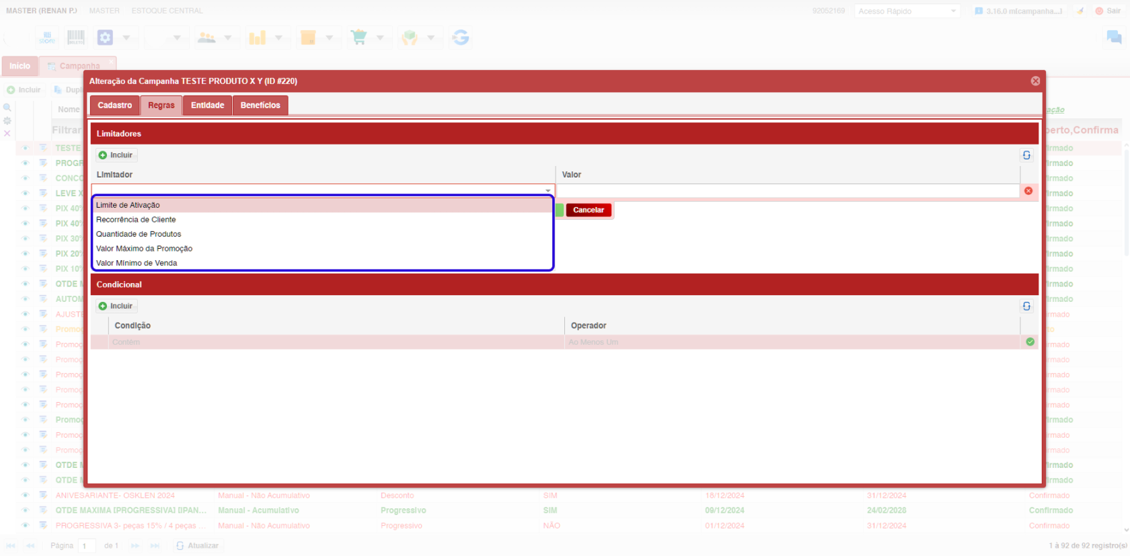Click the shopping cart toolbar icon
This screenshot has width=1130, height=556.
pos(359,38)
